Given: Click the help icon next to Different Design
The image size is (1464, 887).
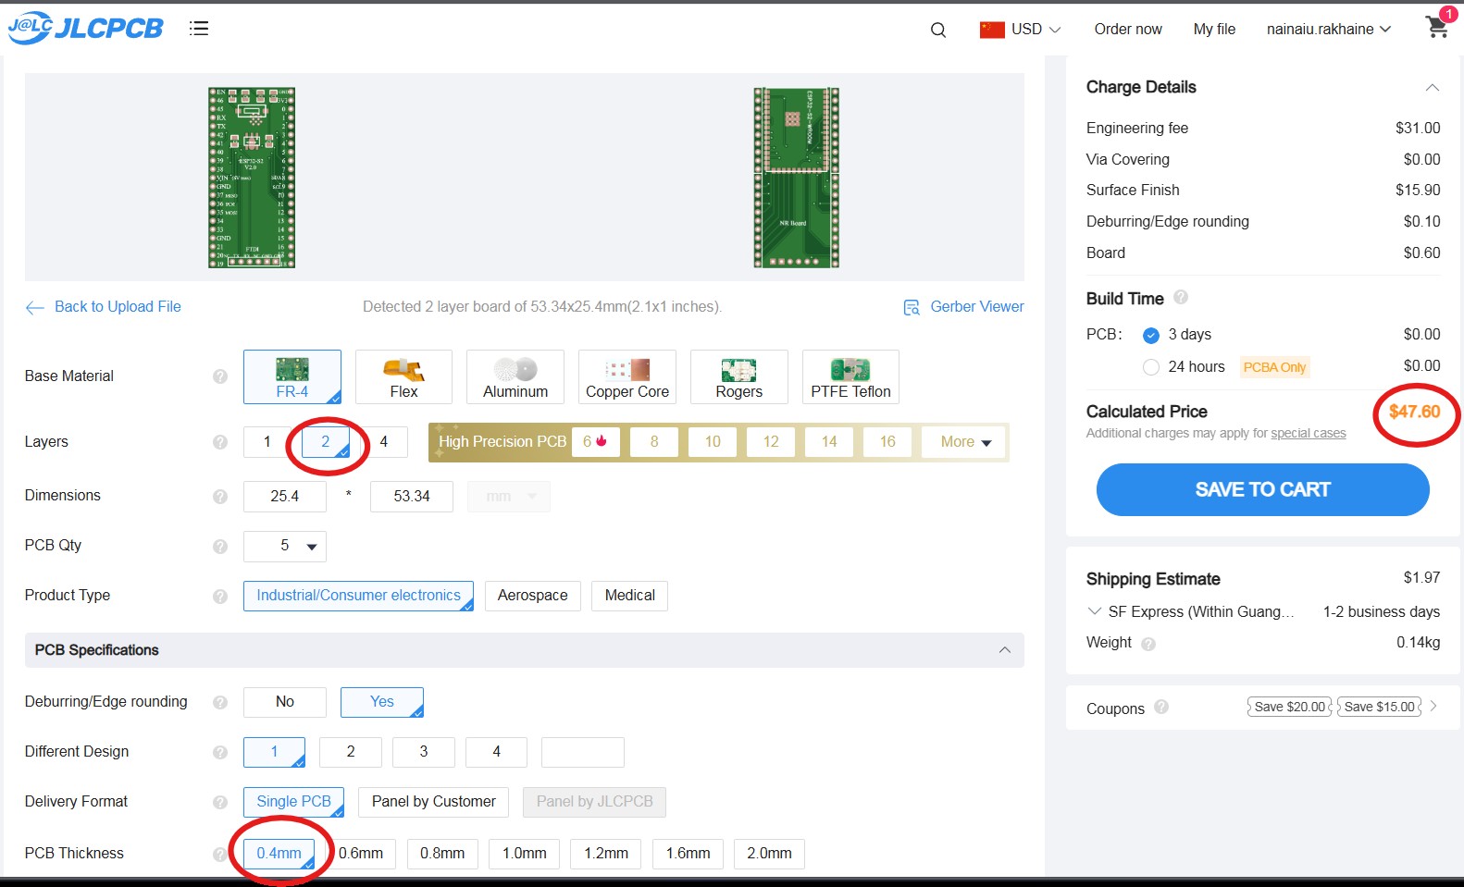Looking at the screenshot, I should [220, 753].
